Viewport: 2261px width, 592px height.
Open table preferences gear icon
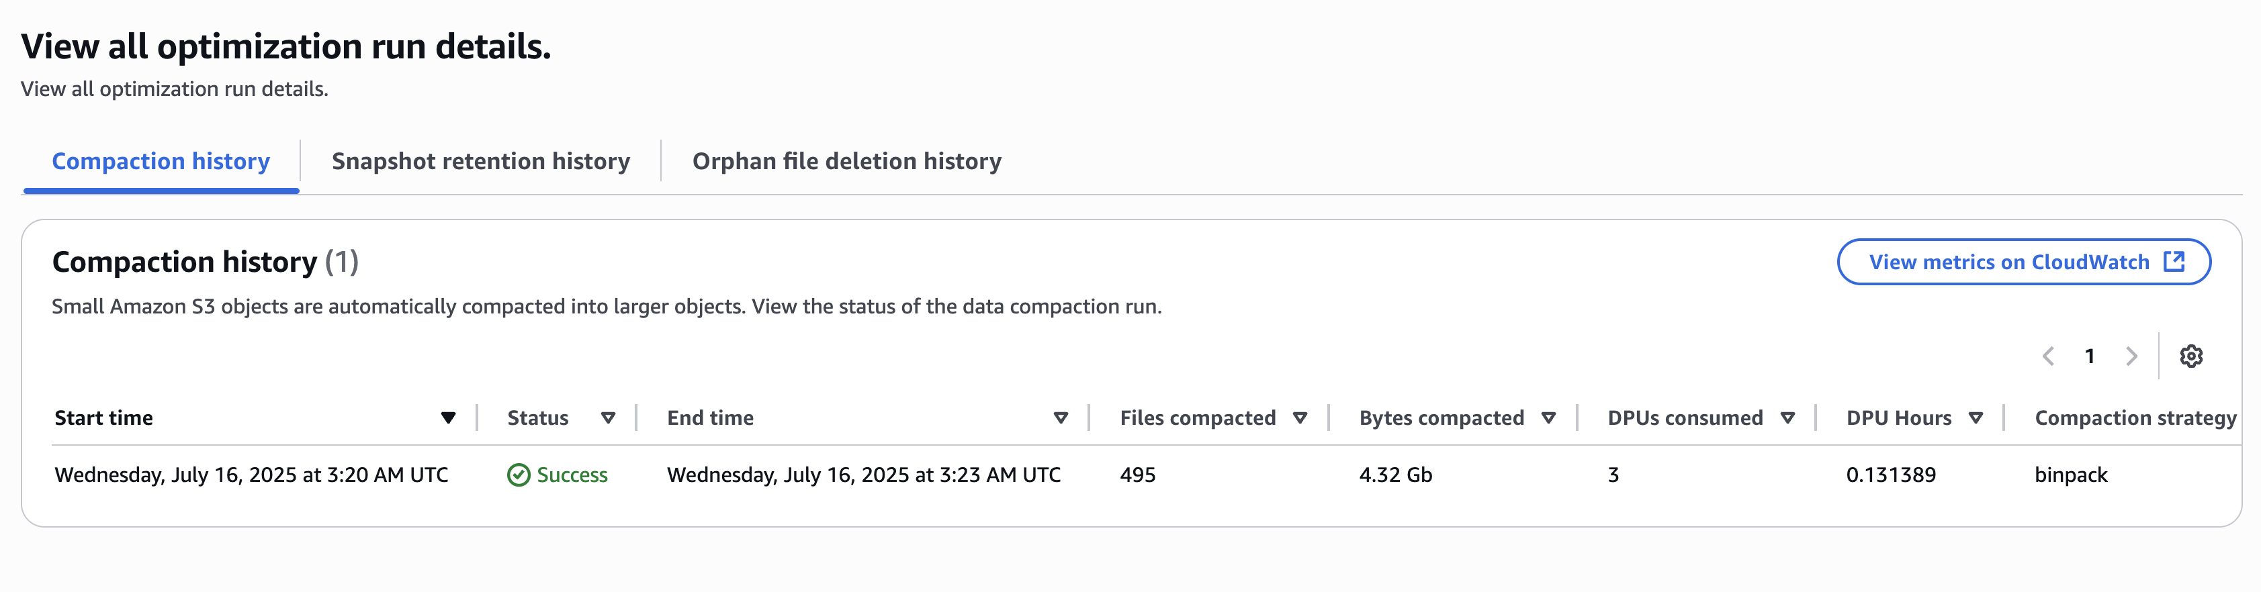(x=2190, y=356)
